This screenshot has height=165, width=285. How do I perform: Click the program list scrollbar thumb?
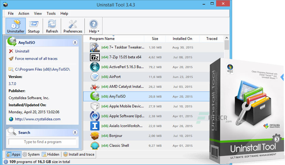click(226, 45)
